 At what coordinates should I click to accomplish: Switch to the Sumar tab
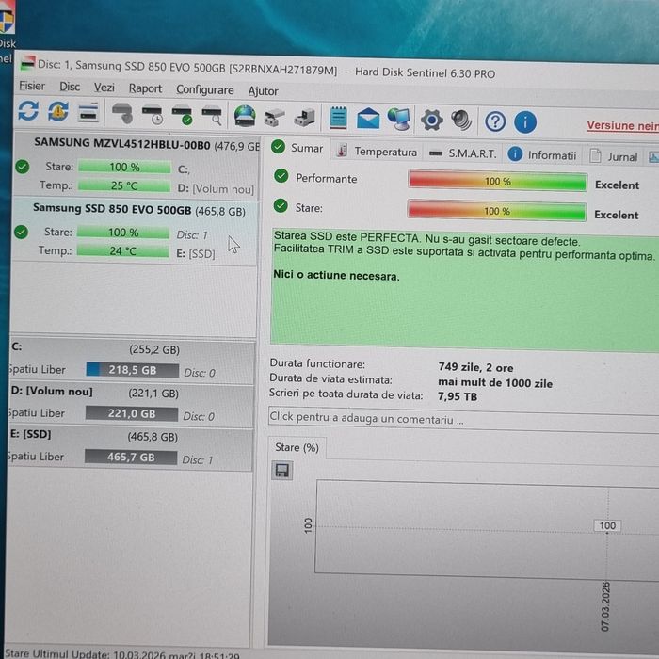[297, 148]
